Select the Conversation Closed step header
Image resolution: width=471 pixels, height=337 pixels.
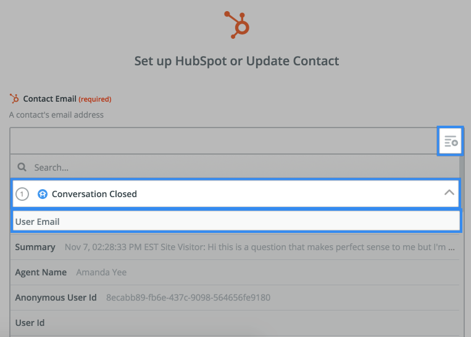(236, 193)
